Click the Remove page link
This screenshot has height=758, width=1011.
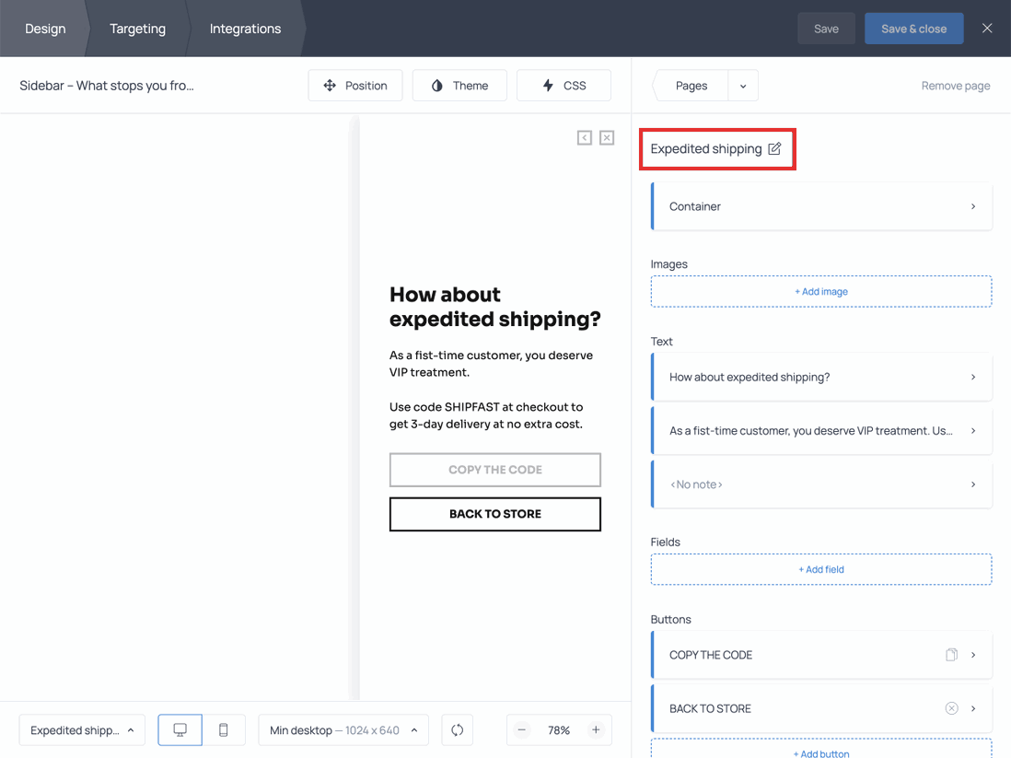pyautogui.click(x=955, y=86)
